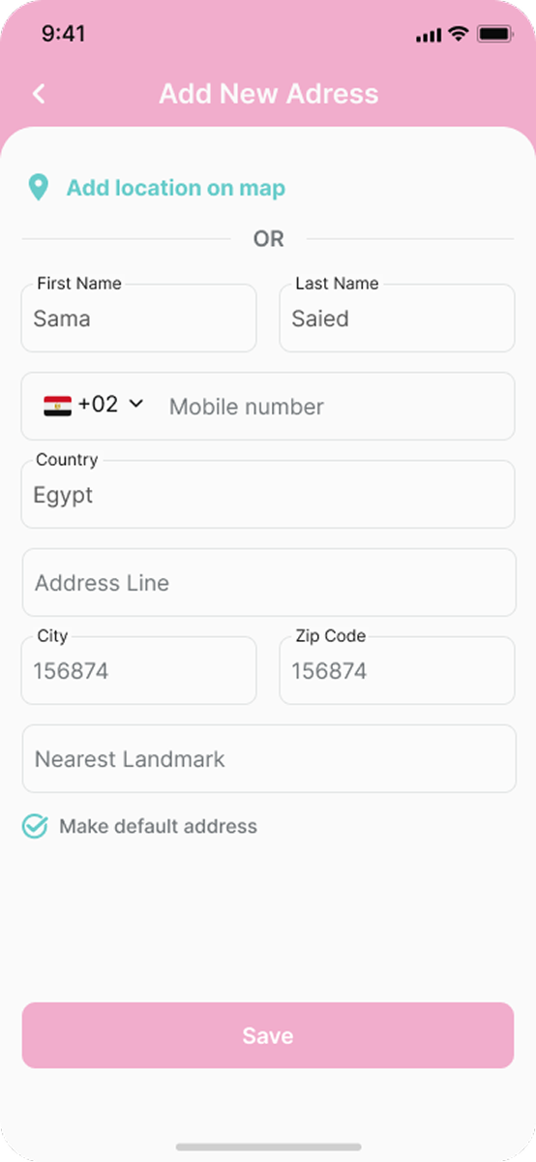
Task: Tap the Wi-Fi status icon
Action: click(x=458, y=34)
